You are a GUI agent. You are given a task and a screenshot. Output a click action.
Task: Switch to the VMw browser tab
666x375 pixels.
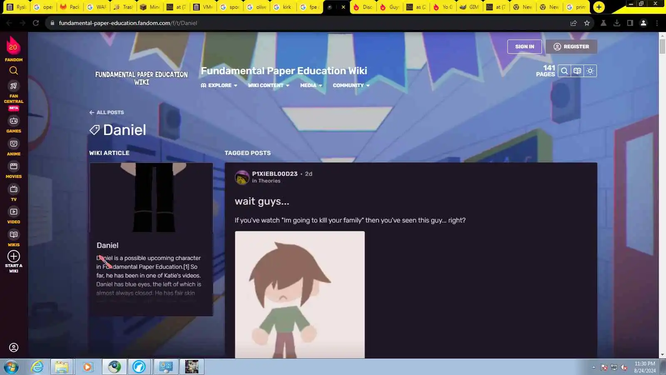[x=203, y=7]
